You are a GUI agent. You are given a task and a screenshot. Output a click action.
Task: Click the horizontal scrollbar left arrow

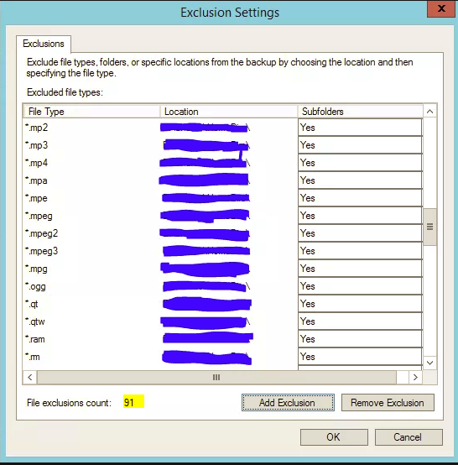point(30,377)
